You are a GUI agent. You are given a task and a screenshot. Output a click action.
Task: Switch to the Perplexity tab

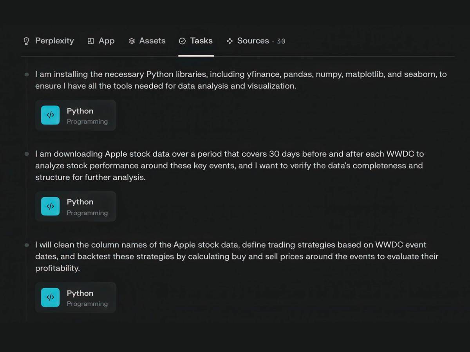point(49,41)
